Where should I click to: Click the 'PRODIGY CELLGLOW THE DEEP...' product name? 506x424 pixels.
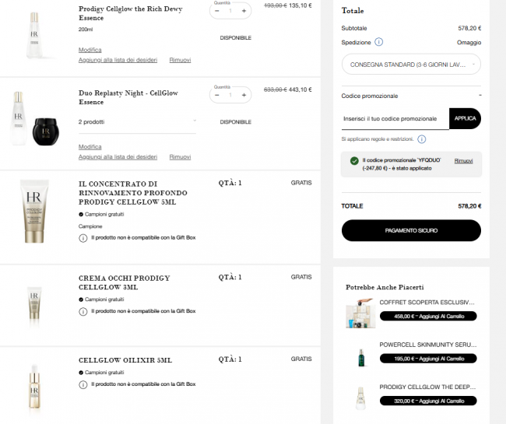pos(427,387)
